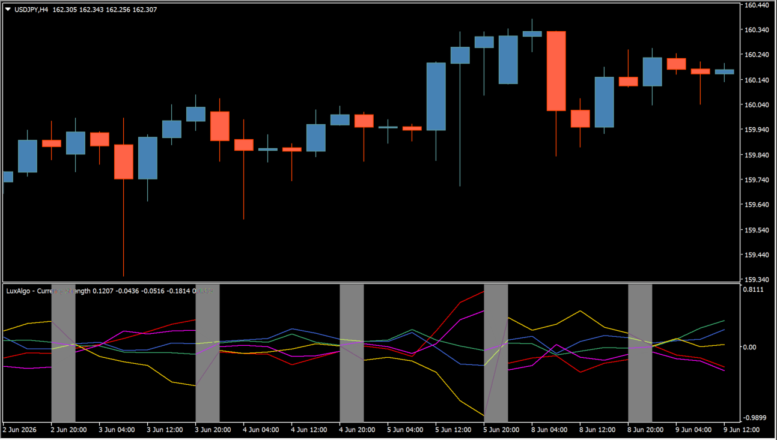Select the grey session bar above 2 Jun 20:00
The width and height of the screenshot is (777, 440).
[63, 353]
